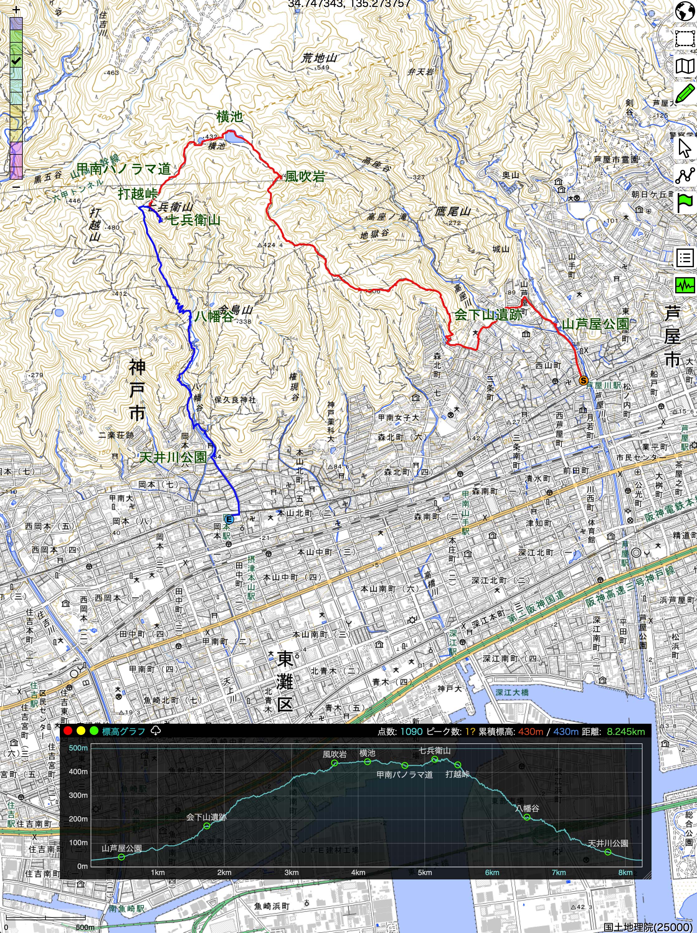The width and height of the screenshot is (697, 933).
Task: Click the 風吹岩 marker on the elevation graph
Action: (x=334, y=763)
